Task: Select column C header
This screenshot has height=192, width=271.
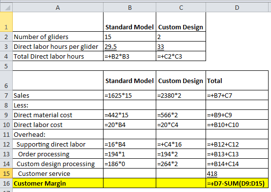Action: [x=181, y=8]
